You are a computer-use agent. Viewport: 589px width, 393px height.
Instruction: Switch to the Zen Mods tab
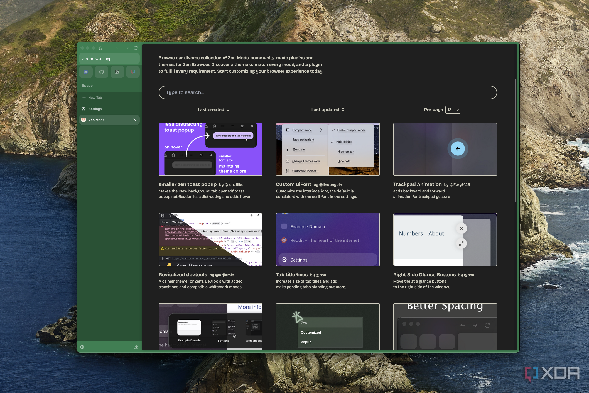point(109,120)
